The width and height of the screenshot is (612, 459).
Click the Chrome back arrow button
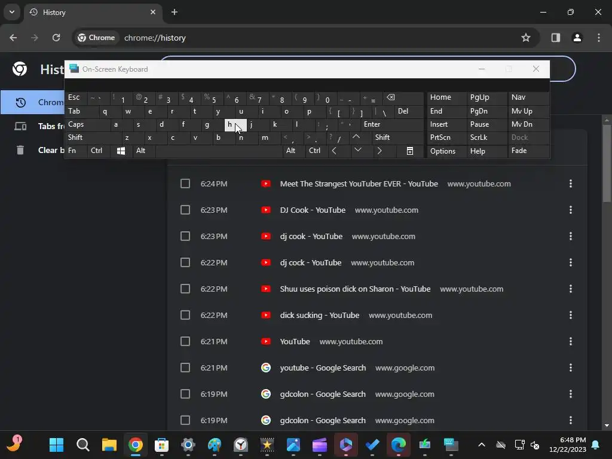[x=13, y=38]
